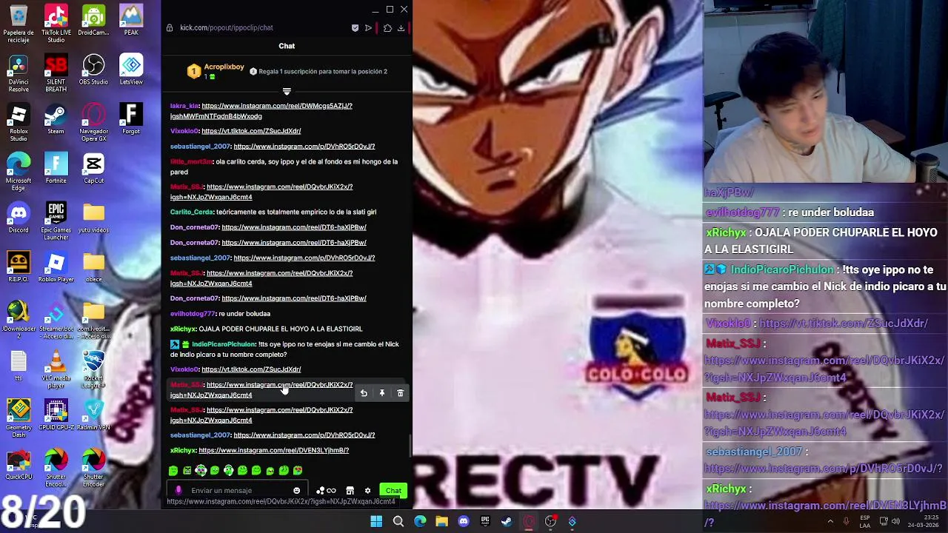Image resolution: width=948 pixels, height=533 pixels.
Task: Open Vixoklo0's TikTok link at top
Action: [x=251, y=131]
